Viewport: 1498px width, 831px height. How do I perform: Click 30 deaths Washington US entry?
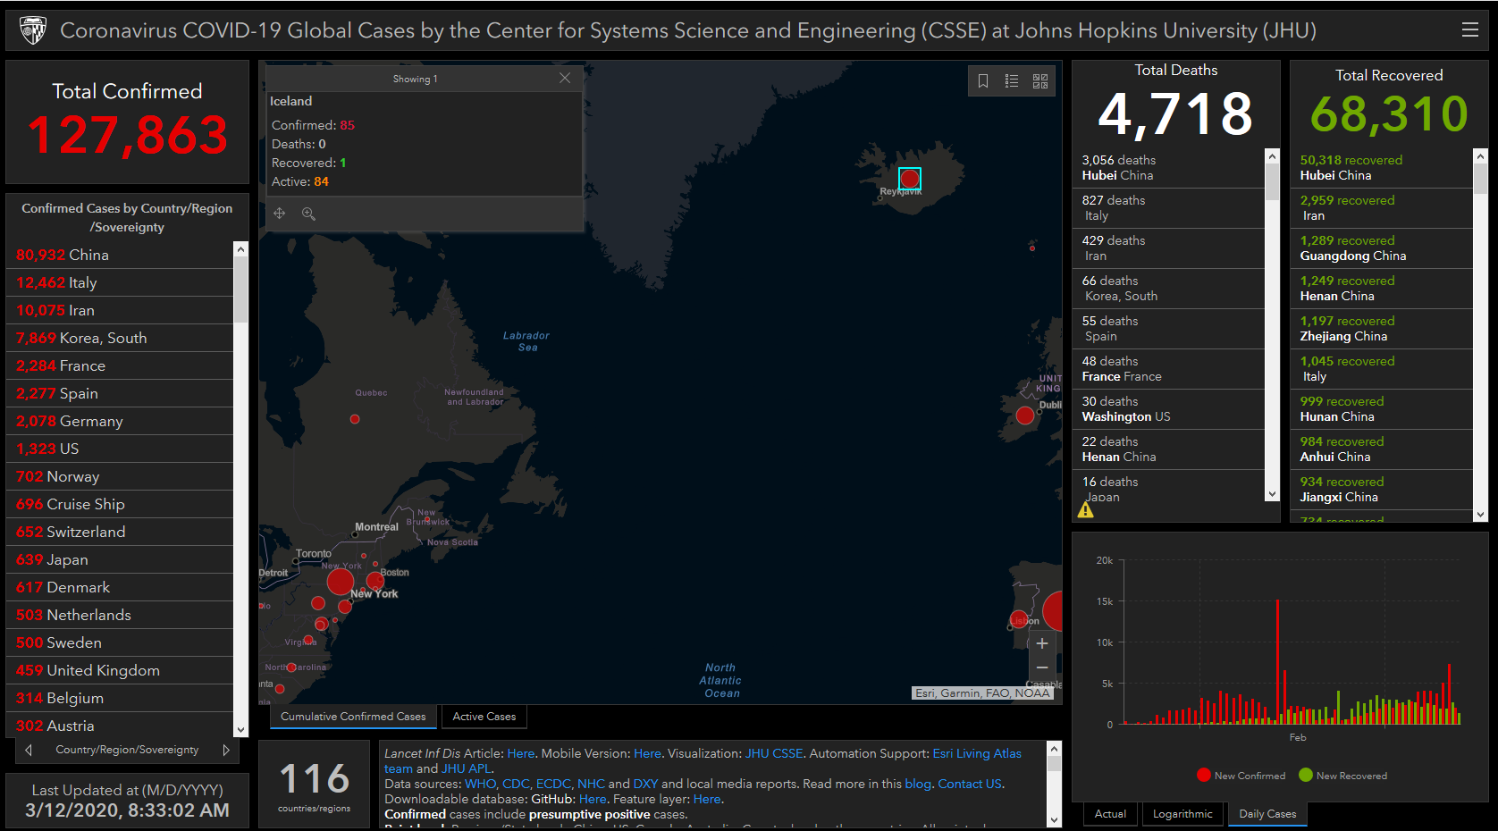(1168, 409)
